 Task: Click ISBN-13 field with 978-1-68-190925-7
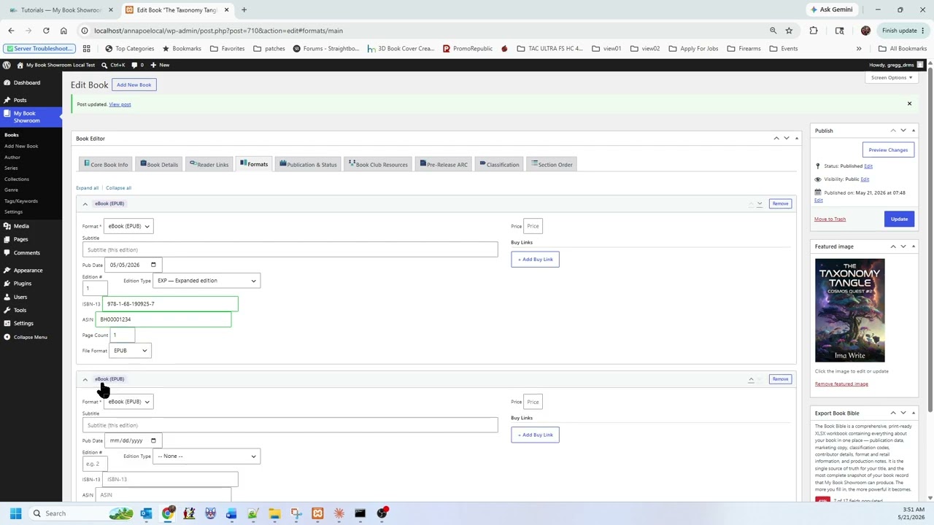(x=170, y=304)
